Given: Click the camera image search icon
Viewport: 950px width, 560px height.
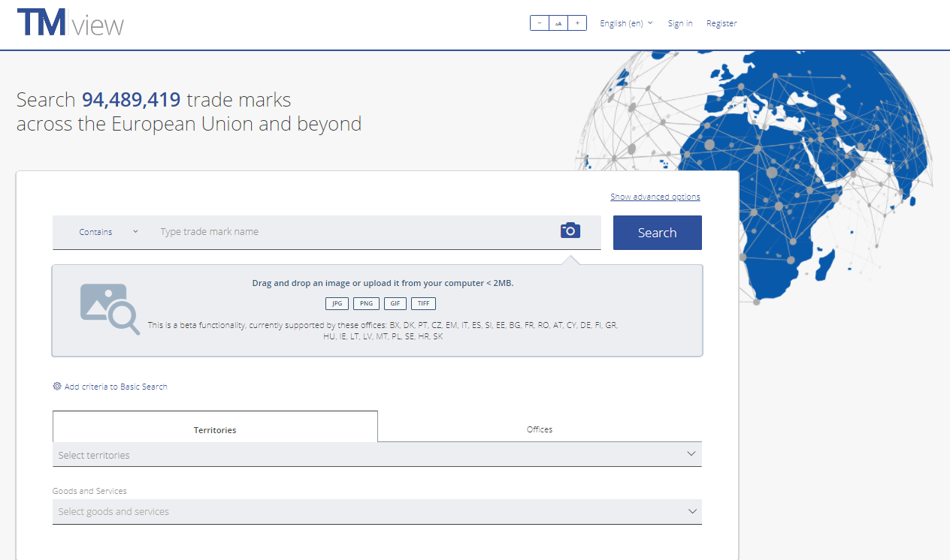Looking at the screenshot, I should pyautogui.click(x=570, y=230).
